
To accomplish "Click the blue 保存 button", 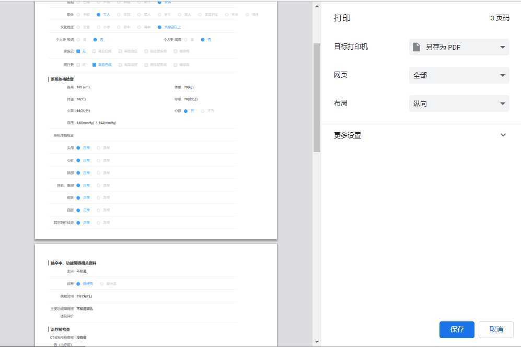I will click(x=457, y=329).
